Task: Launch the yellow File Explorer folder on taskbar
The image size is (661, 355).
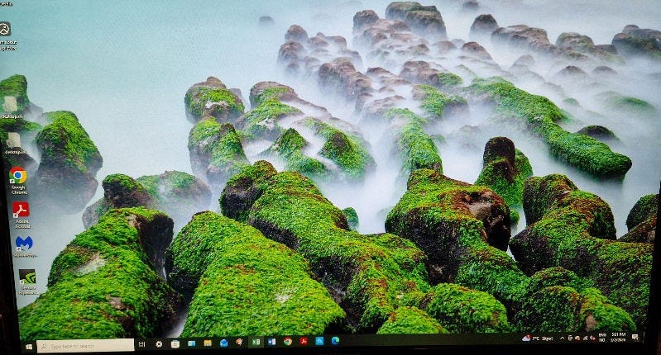Action: pos(208,343)
